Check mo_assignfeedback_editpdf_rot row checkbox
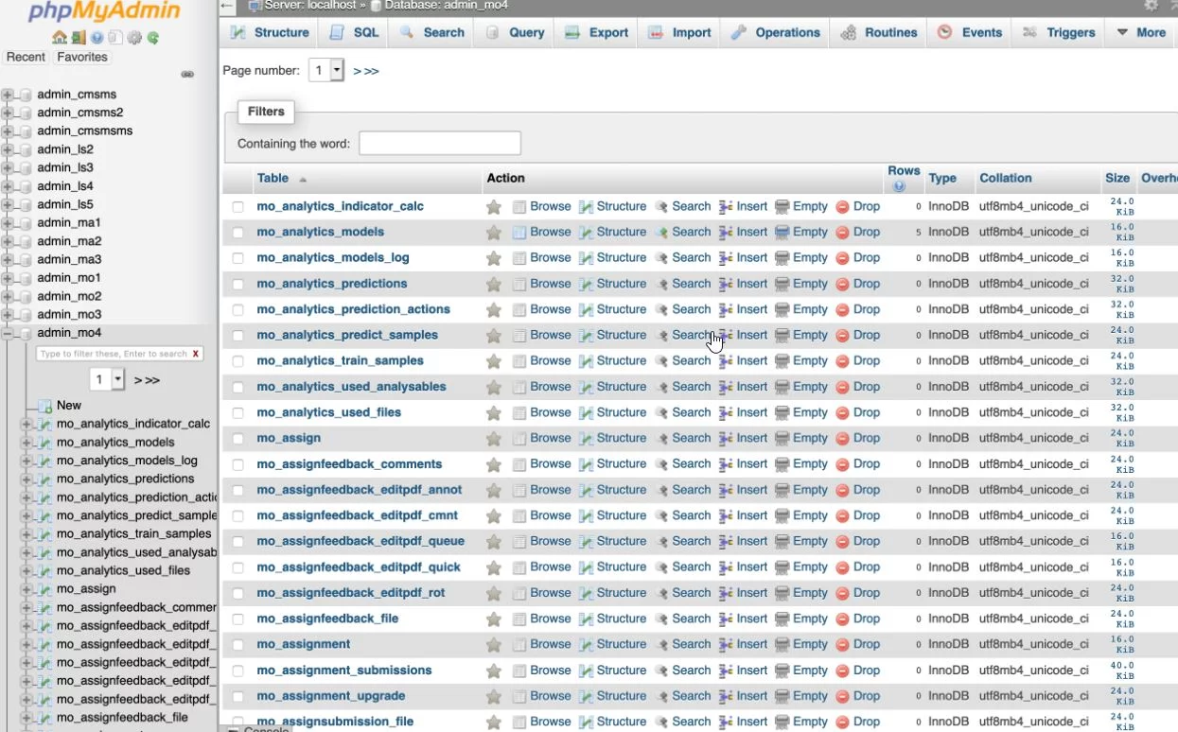 tap(237, 594)
